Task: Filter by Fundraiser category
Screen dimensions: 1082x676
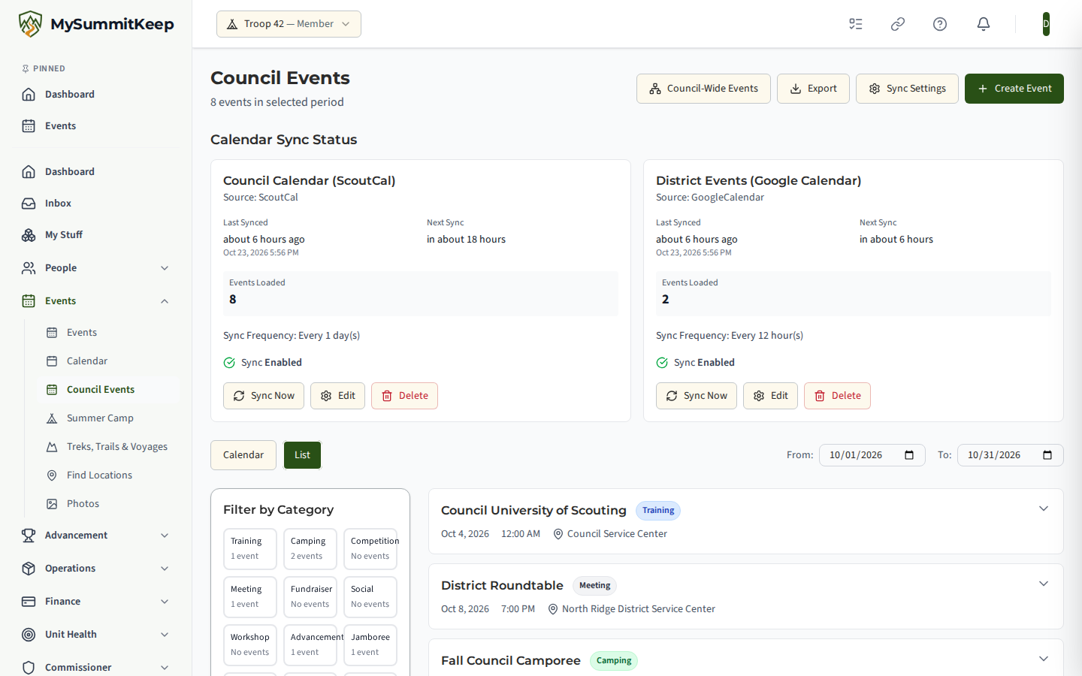Action: point(310,597)
